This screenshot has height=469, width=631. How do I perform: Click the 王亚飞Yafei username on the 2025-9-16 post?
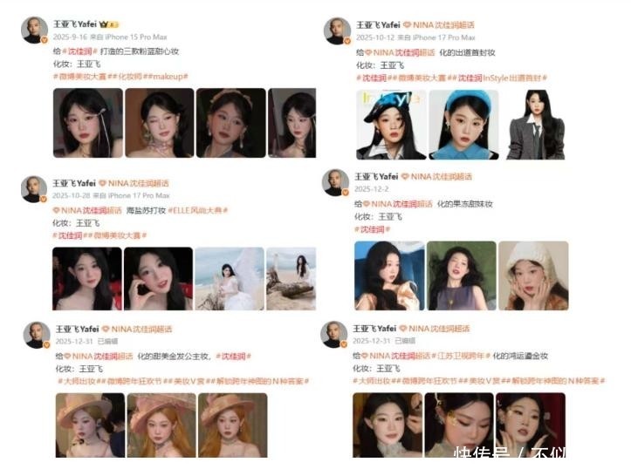click(x=75, y=24)
